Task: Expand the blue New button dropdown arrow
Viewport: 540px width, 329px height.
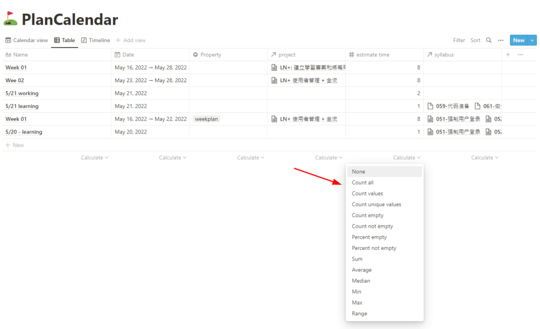Action: (x=532, y=40)
